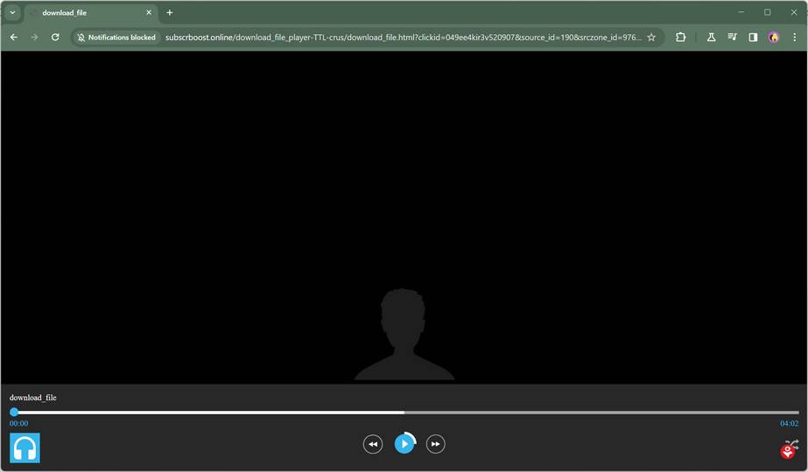Screen dimensions: 808x472
Task: Open the Chrome three-dot menu
Action: tap(795, 37)
